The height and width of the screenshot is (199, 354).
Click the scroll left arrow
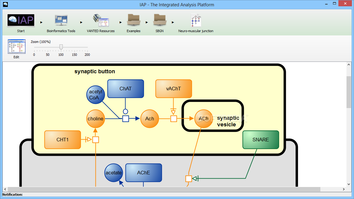click(x=5, y=189)
